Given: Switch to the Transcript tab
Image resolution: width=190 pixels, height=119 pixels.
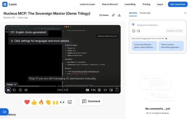Looking at the screenshot, I should (x=145, y=13).
